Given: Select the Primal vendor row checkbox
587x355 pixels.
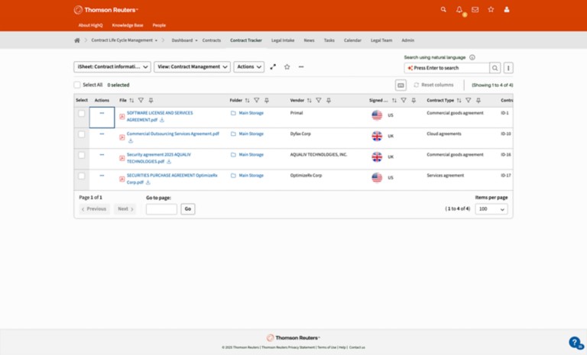Looking at the screenshot, I should point(81,113).
